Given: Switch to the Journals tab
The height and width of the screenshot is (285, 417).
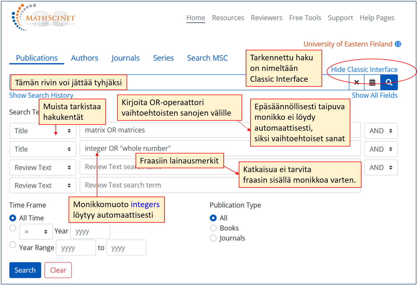Looking at the screenshot, I should pos(126,58).
